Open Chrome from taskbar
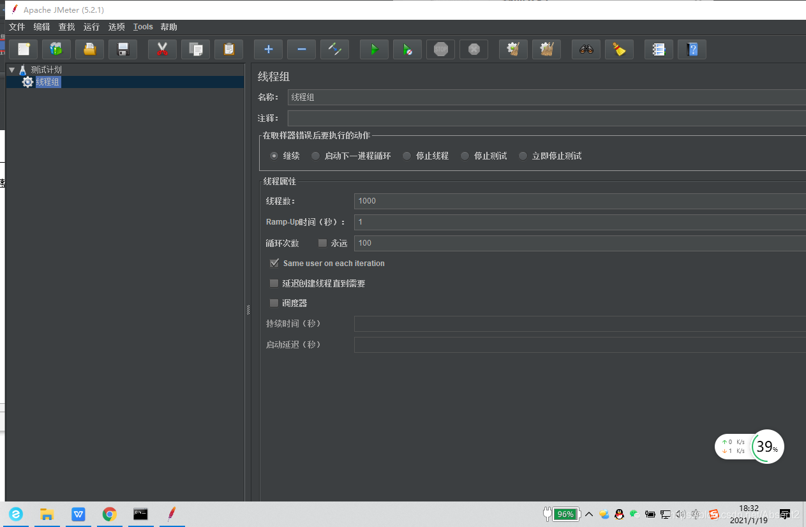This screenshot has height=527, width=806. point(110,514)
